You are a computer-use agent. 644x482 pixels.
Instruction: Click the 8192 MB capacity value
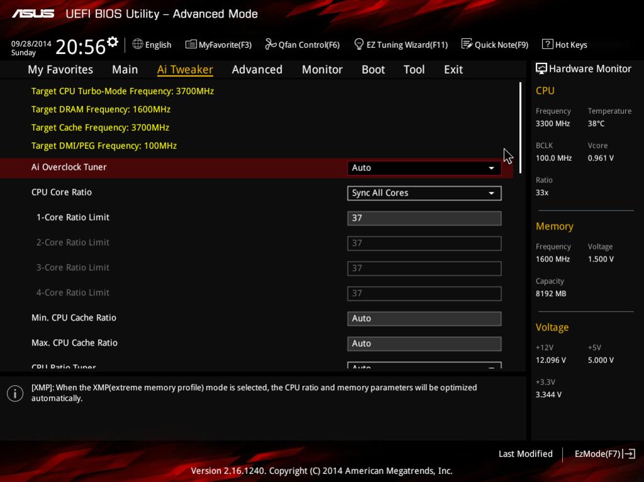[x=551, y=293]
